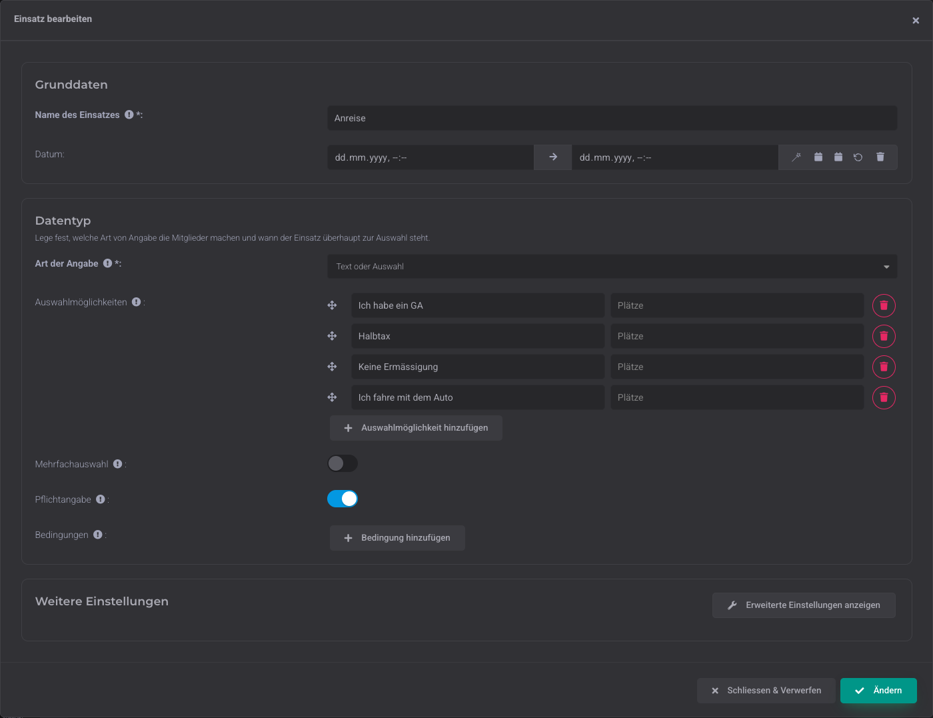
Task: Click the magic wand icon in date row
Action: coord(796,157)
